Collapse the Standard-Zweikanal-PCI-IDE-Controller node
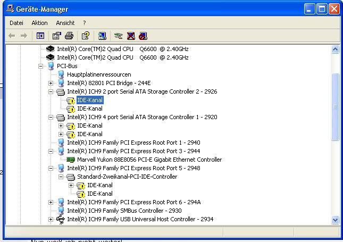The image size is (343, 242). pos(61,177)
